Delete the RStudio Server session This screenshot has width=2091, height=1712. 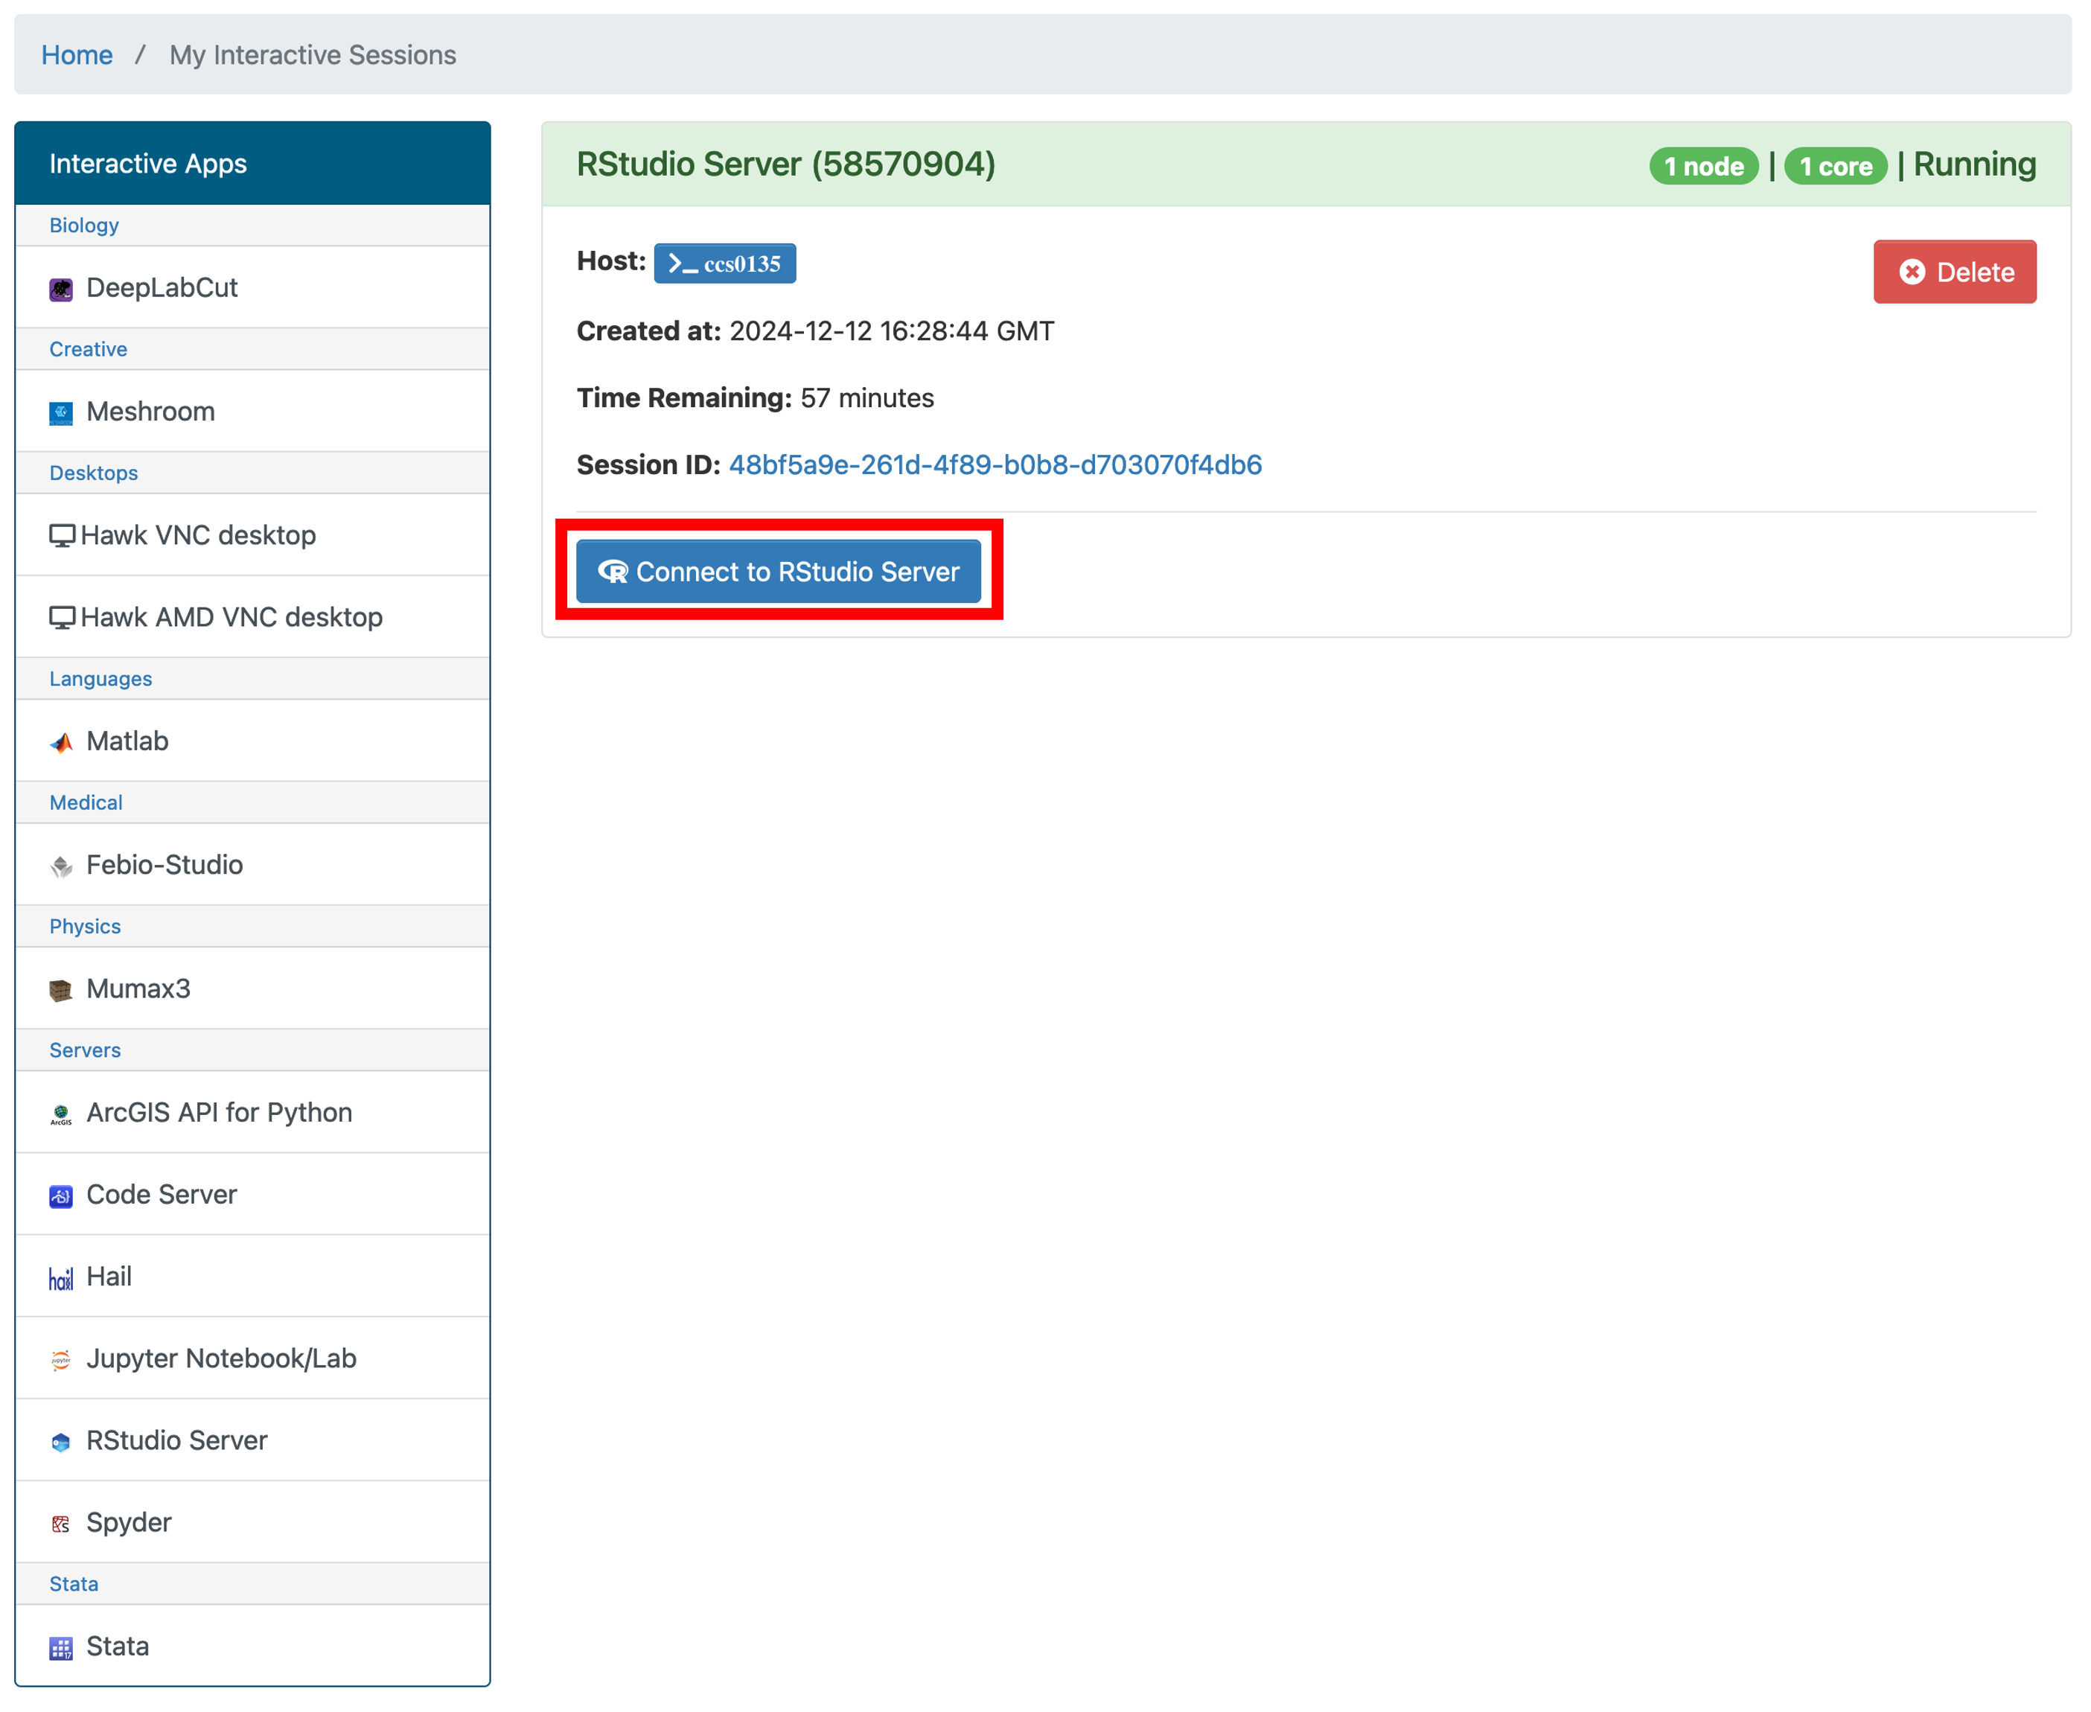1954,271
